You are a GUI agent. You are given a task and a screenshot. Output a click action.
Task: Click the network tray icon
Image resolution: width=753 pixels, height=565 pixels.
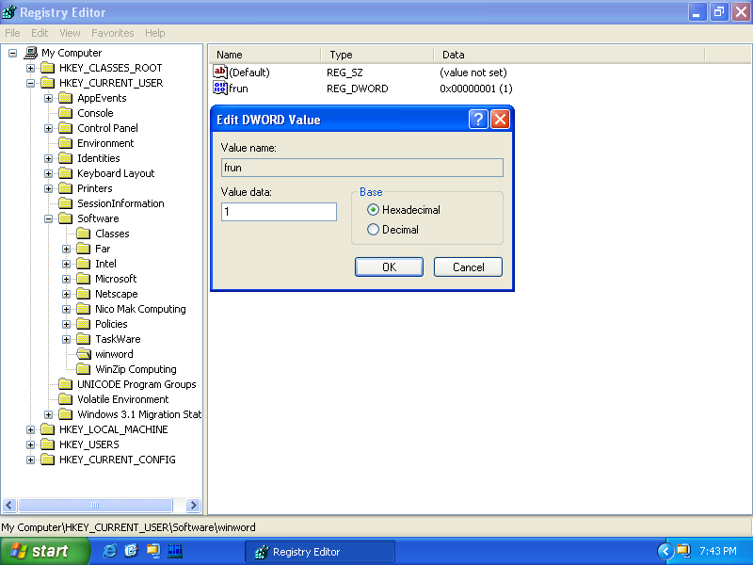pyautogui.click(x=683, y=551)
